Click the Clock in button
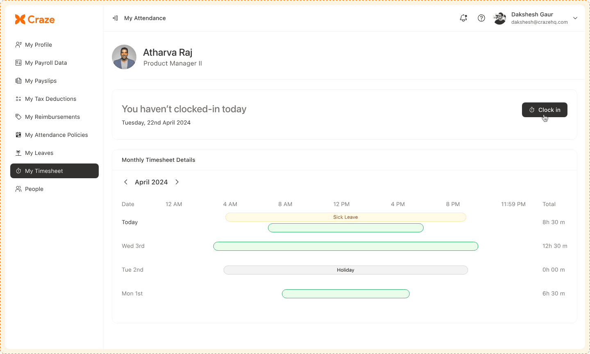The image size is (590, 354). 545,110
